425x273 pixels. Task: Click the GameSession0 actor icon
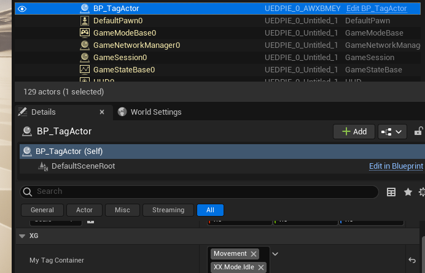(85, 58)
